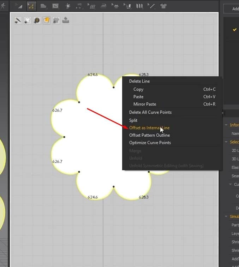Collapse the Simulation section
Viewport: 239px width, 267px height.
click(x=226, y=216)
